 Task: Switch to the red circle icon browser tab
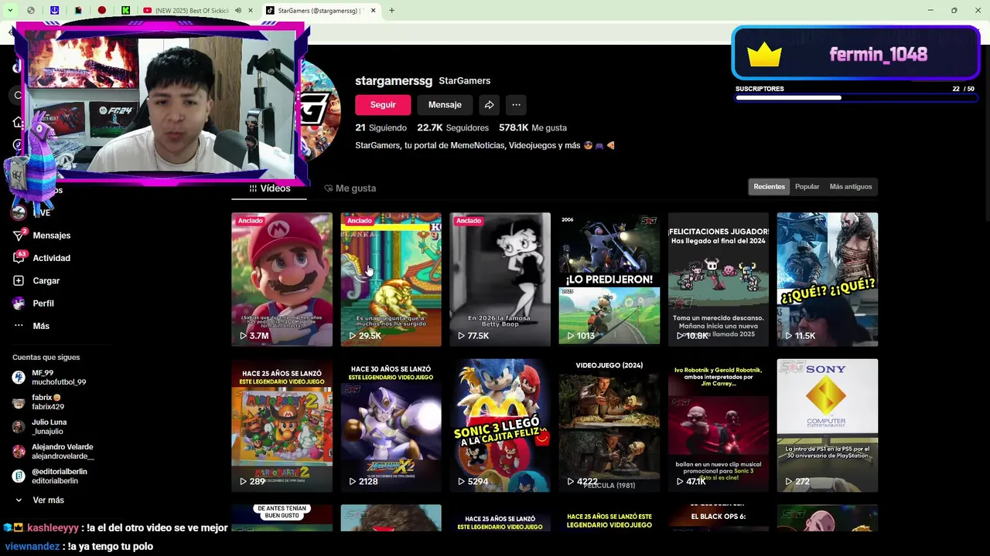102,10
